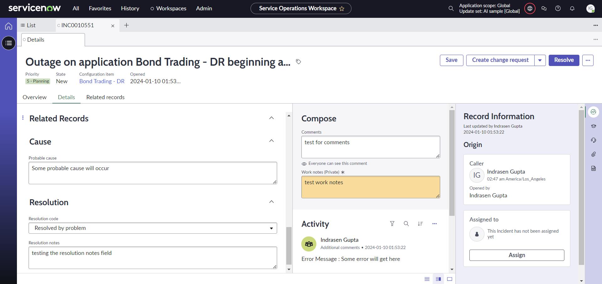Click the Assign button
The image size is (602, 284).
(517, 255)
